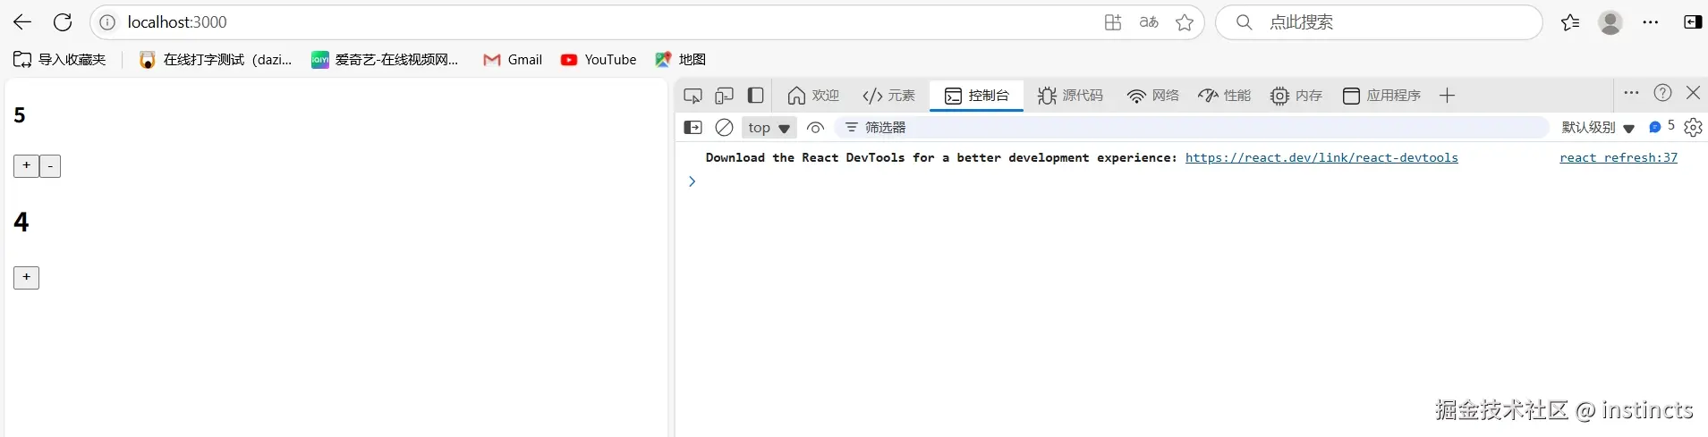The width and height of the screenshot is (1708, 437).
Task: Follow the react.dev react-devtools link
Action: pyautogui.click(x=1321, y=158)
